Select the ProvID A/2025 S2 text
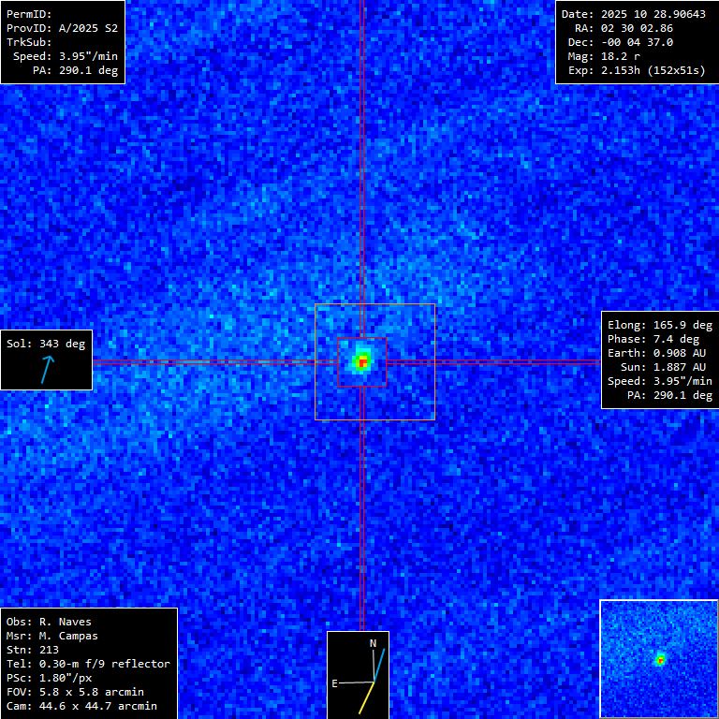This screenshot has height=719, width=719. [x=62, y=28]
